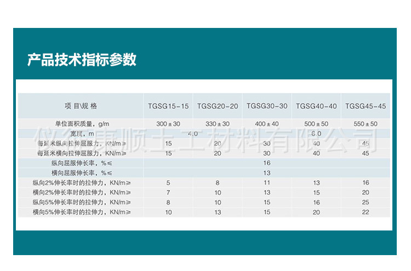
Task: Click value 7 in 横向2% row
Action: point(168,193)
